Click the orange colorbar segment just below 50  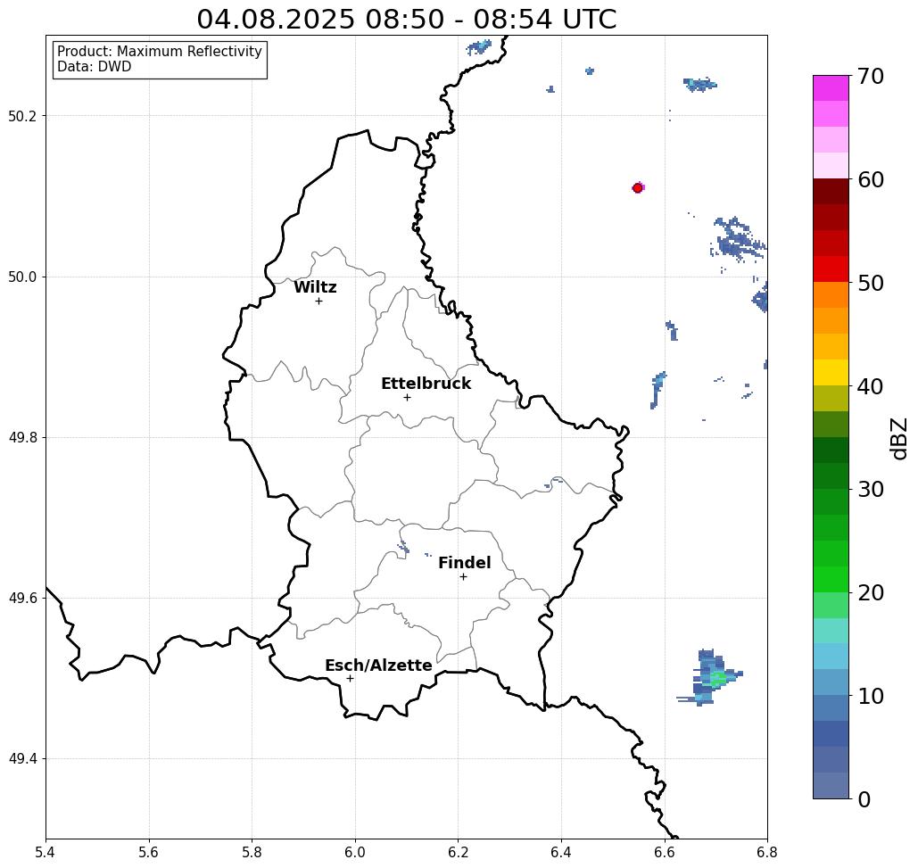point(831,295)
